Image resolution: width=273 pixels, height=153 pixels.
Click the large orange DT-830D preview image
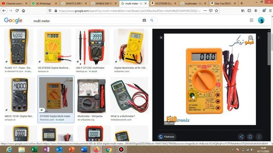click(210, 79)
